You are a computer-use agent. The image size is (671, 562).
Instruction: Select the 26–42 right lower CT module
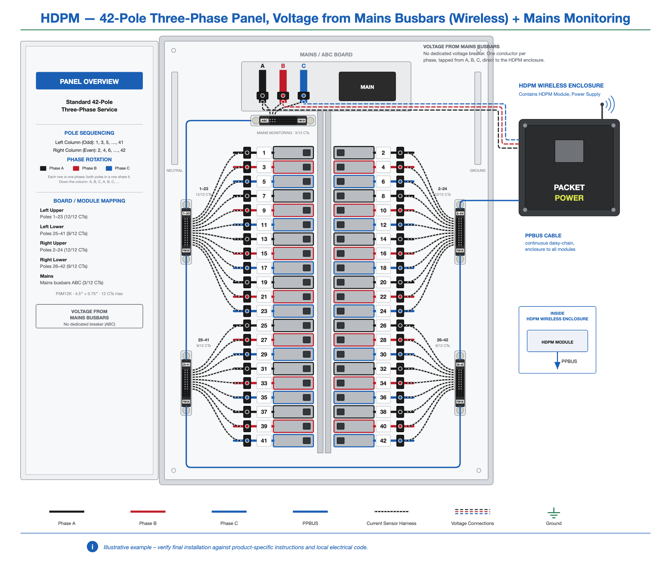coord(460,383)
